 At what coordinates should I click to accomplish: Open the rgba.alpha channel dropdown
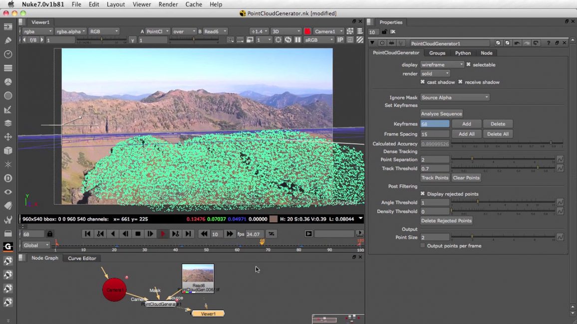click(x=71, y=31)
